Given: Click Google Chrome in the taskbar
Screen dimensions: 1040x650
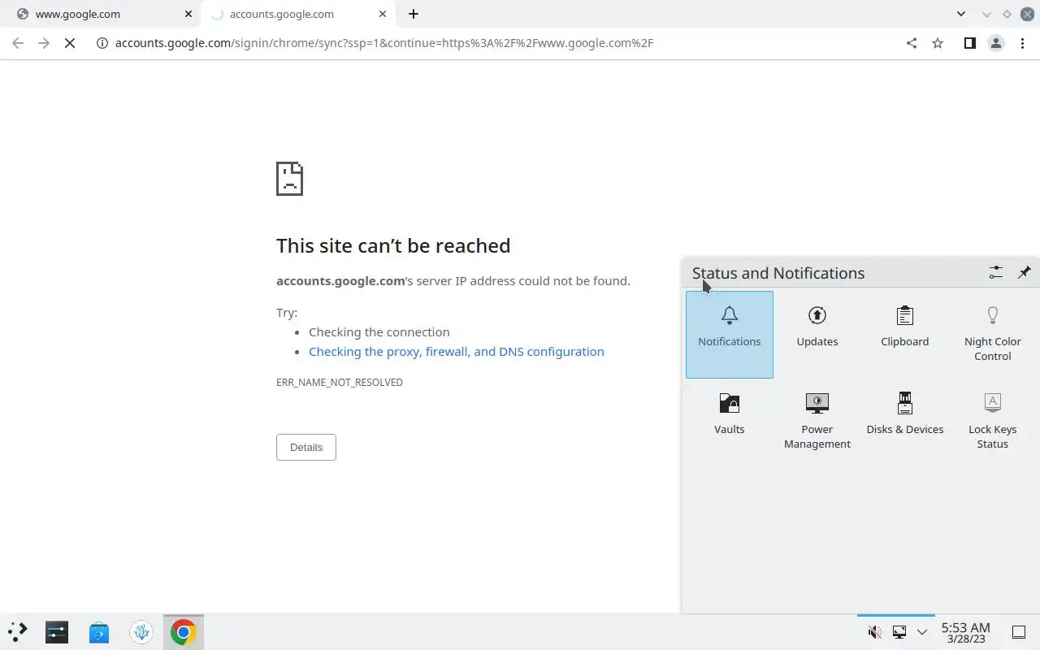Looking at the screenshot, I should (x=184, y=631).
